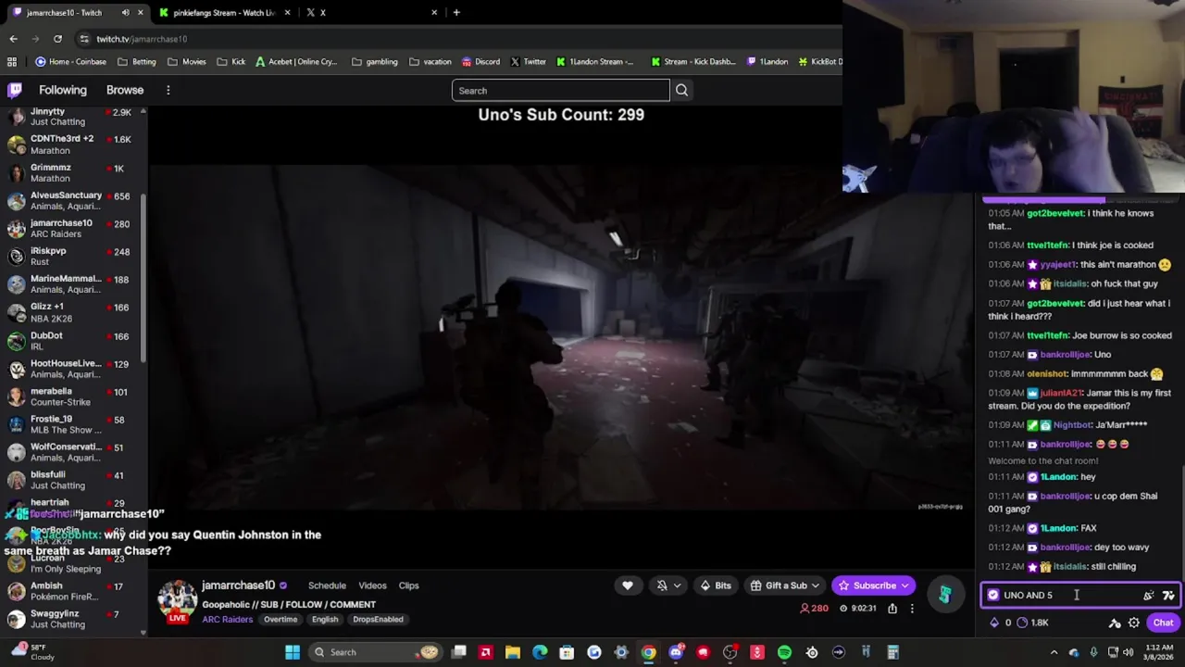The height and width of the screenshot is (667, 1185).
Task: Open the emote picker in chat box
Action: tap(1168, 595)
